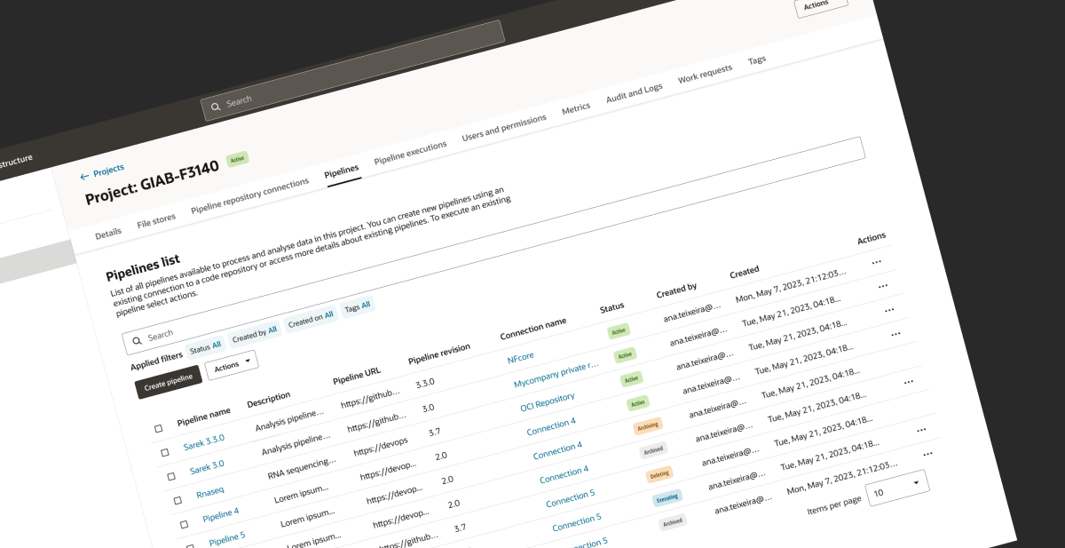Open the Tags tab
This screenshot has height=548, width=1065.
pyautogui.click(x=757, y=60)
